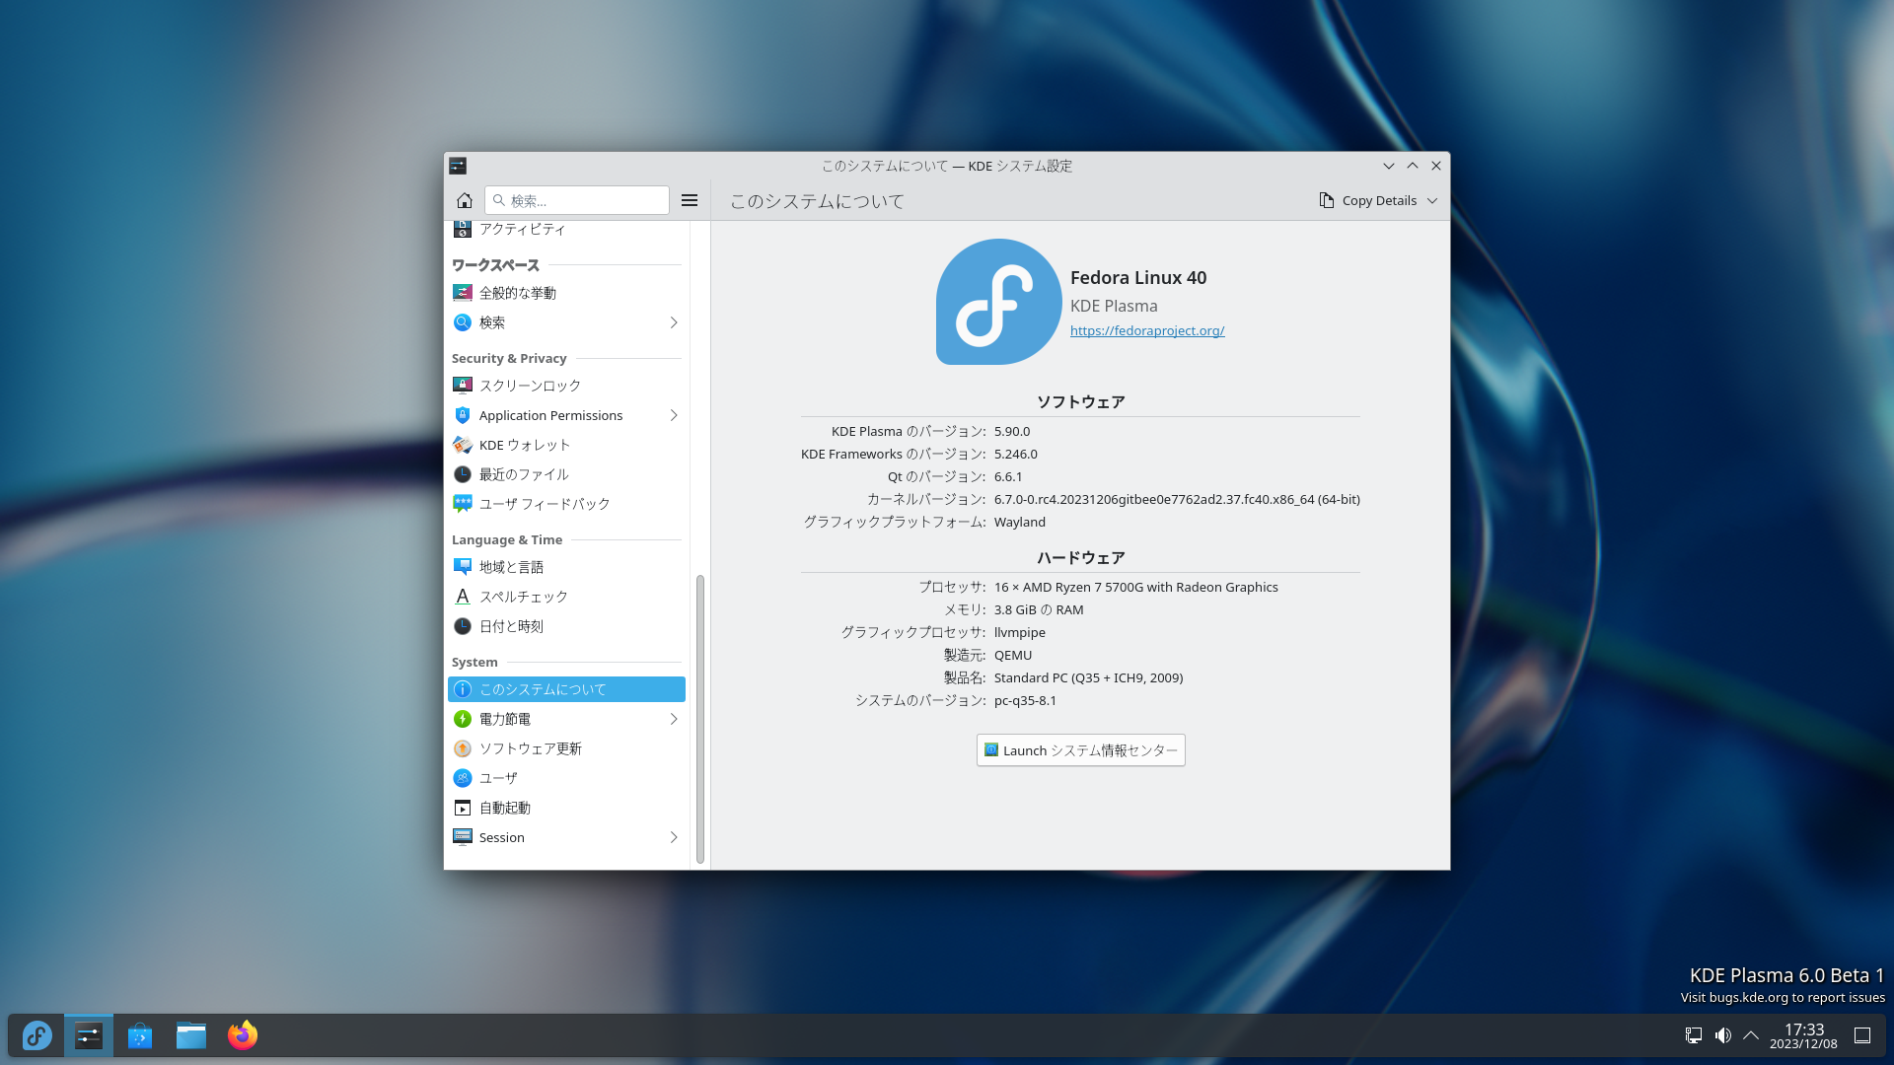
Task: Open 自動起動 autostart settings
Action: 504,808
